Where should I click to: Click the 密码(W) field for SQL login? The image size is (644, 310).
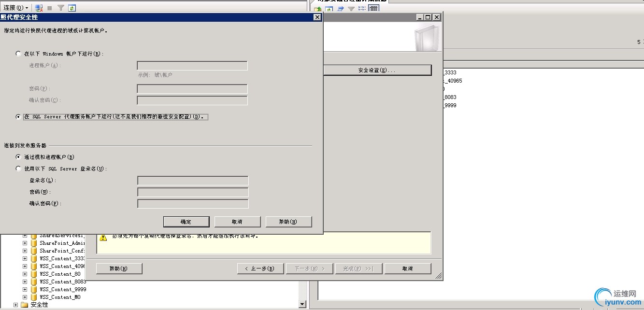click(x=193, y=192)
